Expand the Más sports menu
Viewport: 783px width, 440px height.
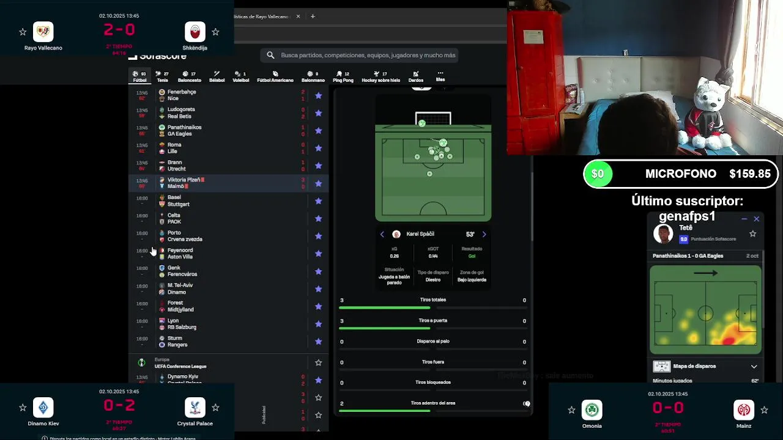[x=440, y=76]
